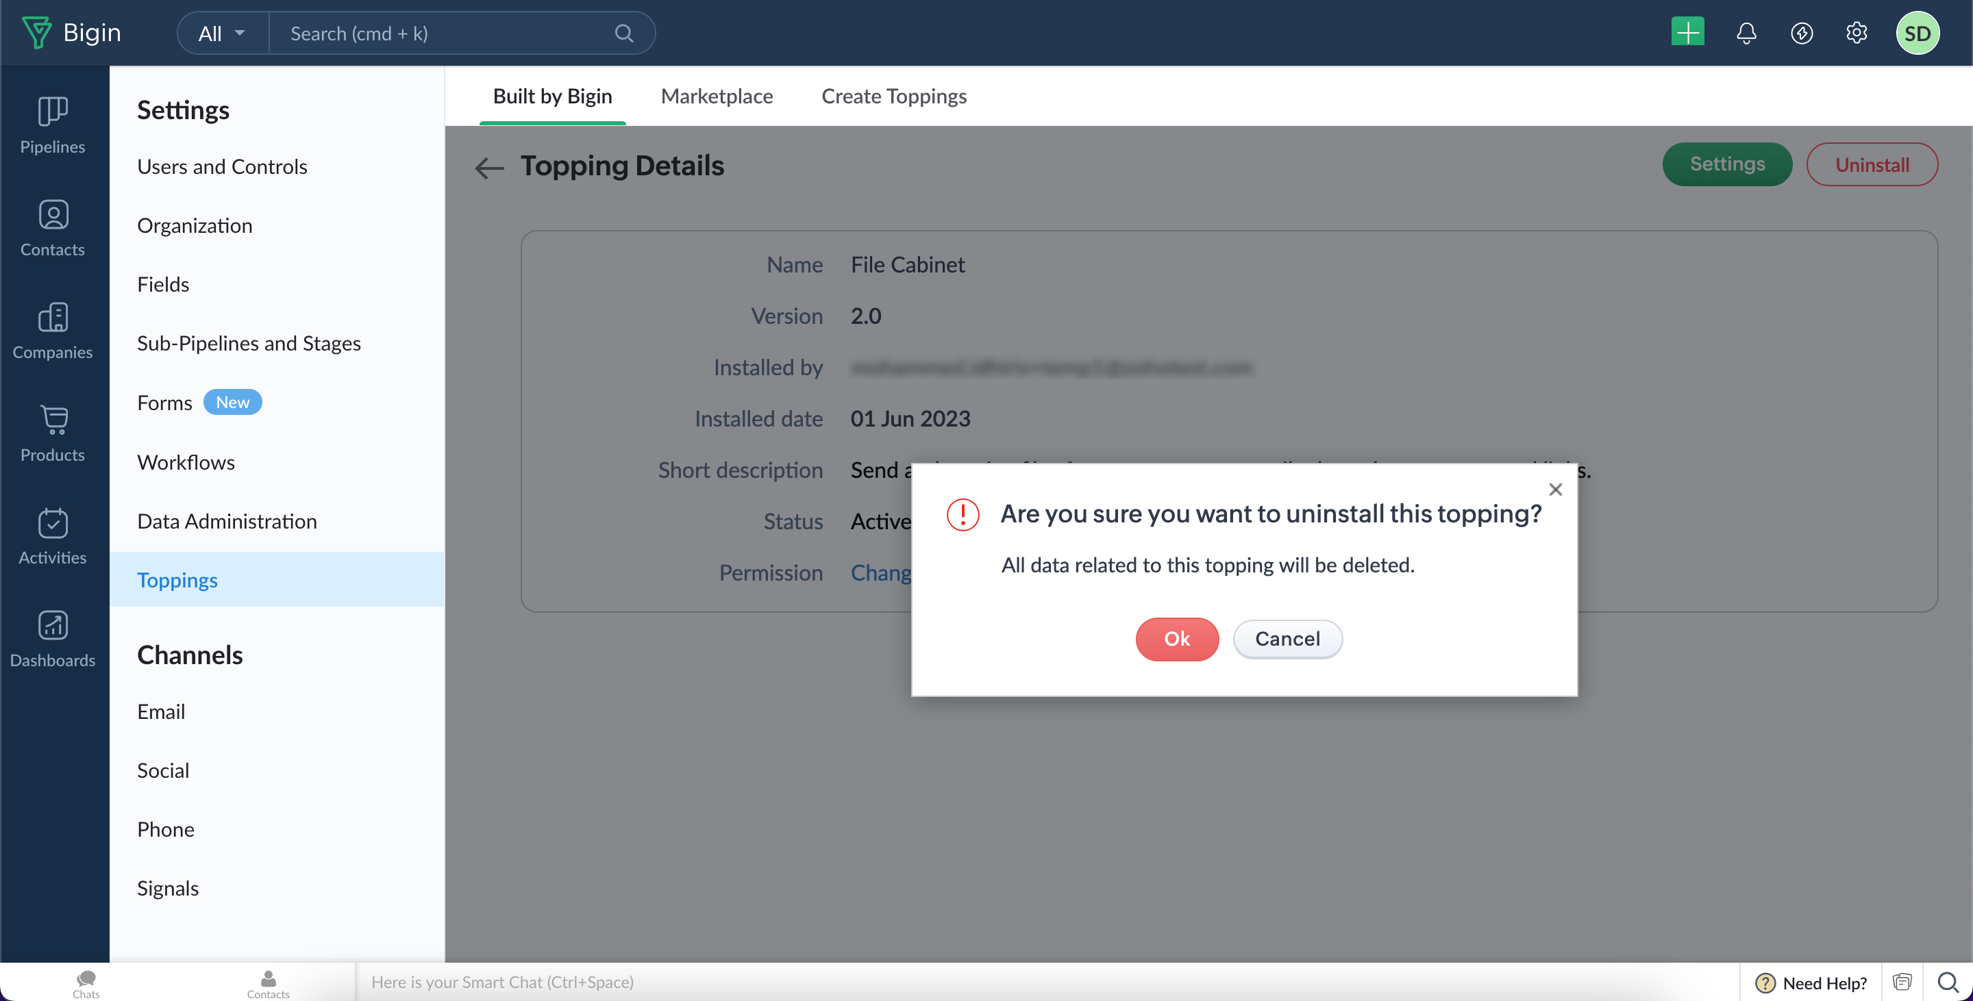Open the Dashboards chart icon
The image size is (1973, 1001).
coord(52,626)
